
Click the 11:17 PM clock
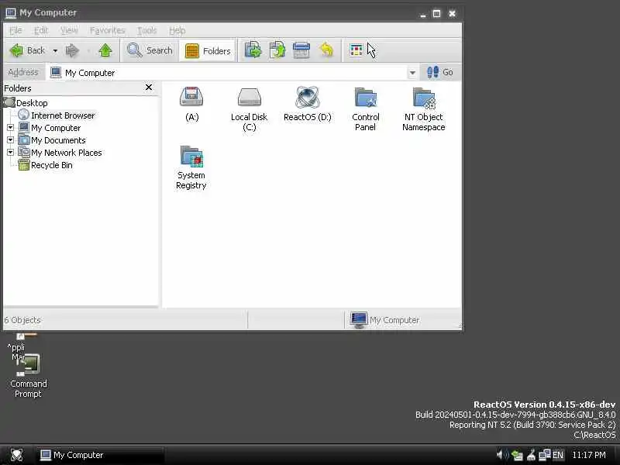coord(589,455)
